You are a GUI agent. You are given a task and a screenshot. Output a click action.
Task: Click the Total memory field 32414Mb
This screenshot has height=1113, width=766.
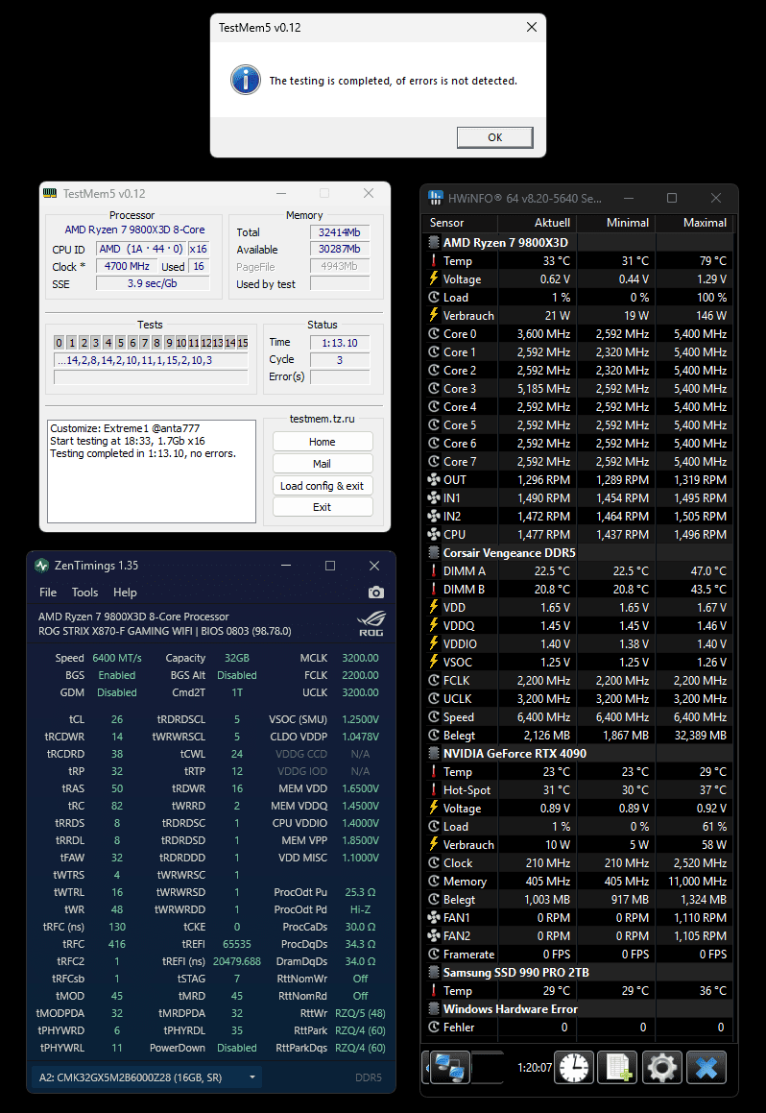(340, 232)
